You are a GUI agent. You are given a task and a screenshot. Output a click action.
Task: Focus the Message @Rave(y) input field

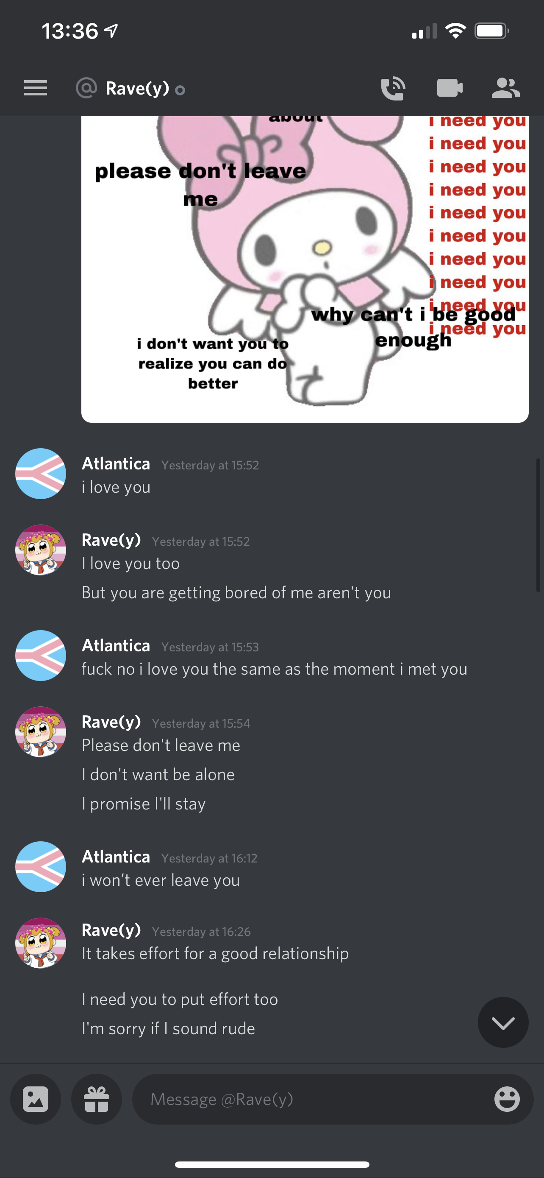333,1099
